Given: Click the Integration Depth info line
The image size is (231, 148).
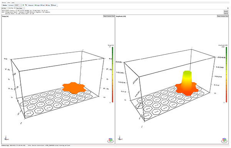Looking at the screenshot, I should [x=26, y=12].
